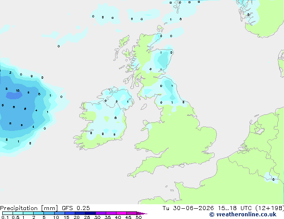Click the '0.1' legend scale label

point(5,217)
